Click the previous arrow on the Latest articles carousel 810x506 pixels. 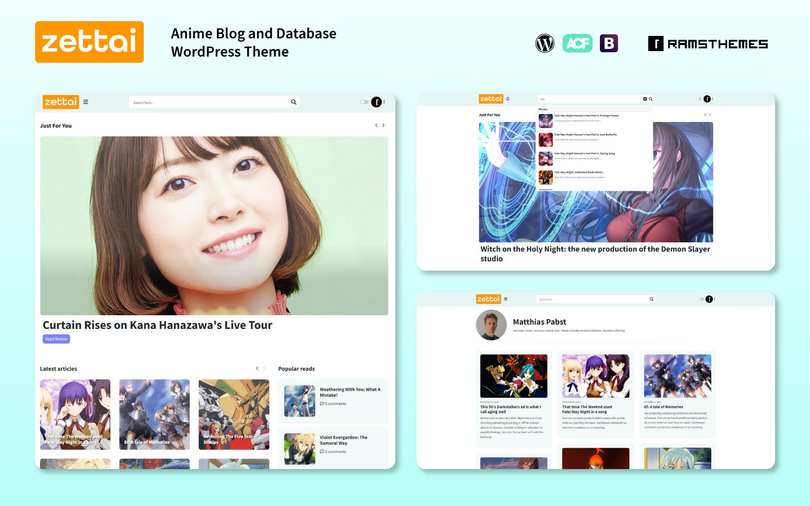point(256,368)
